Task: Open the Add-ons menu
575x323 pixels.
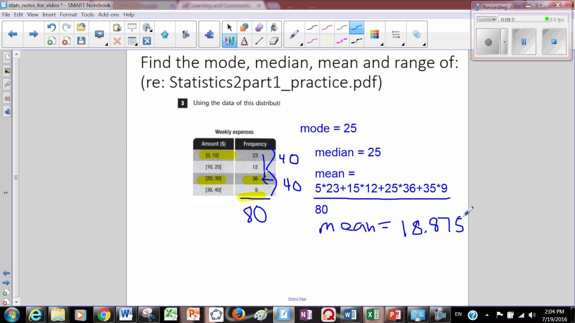Action: click(109, 14)
